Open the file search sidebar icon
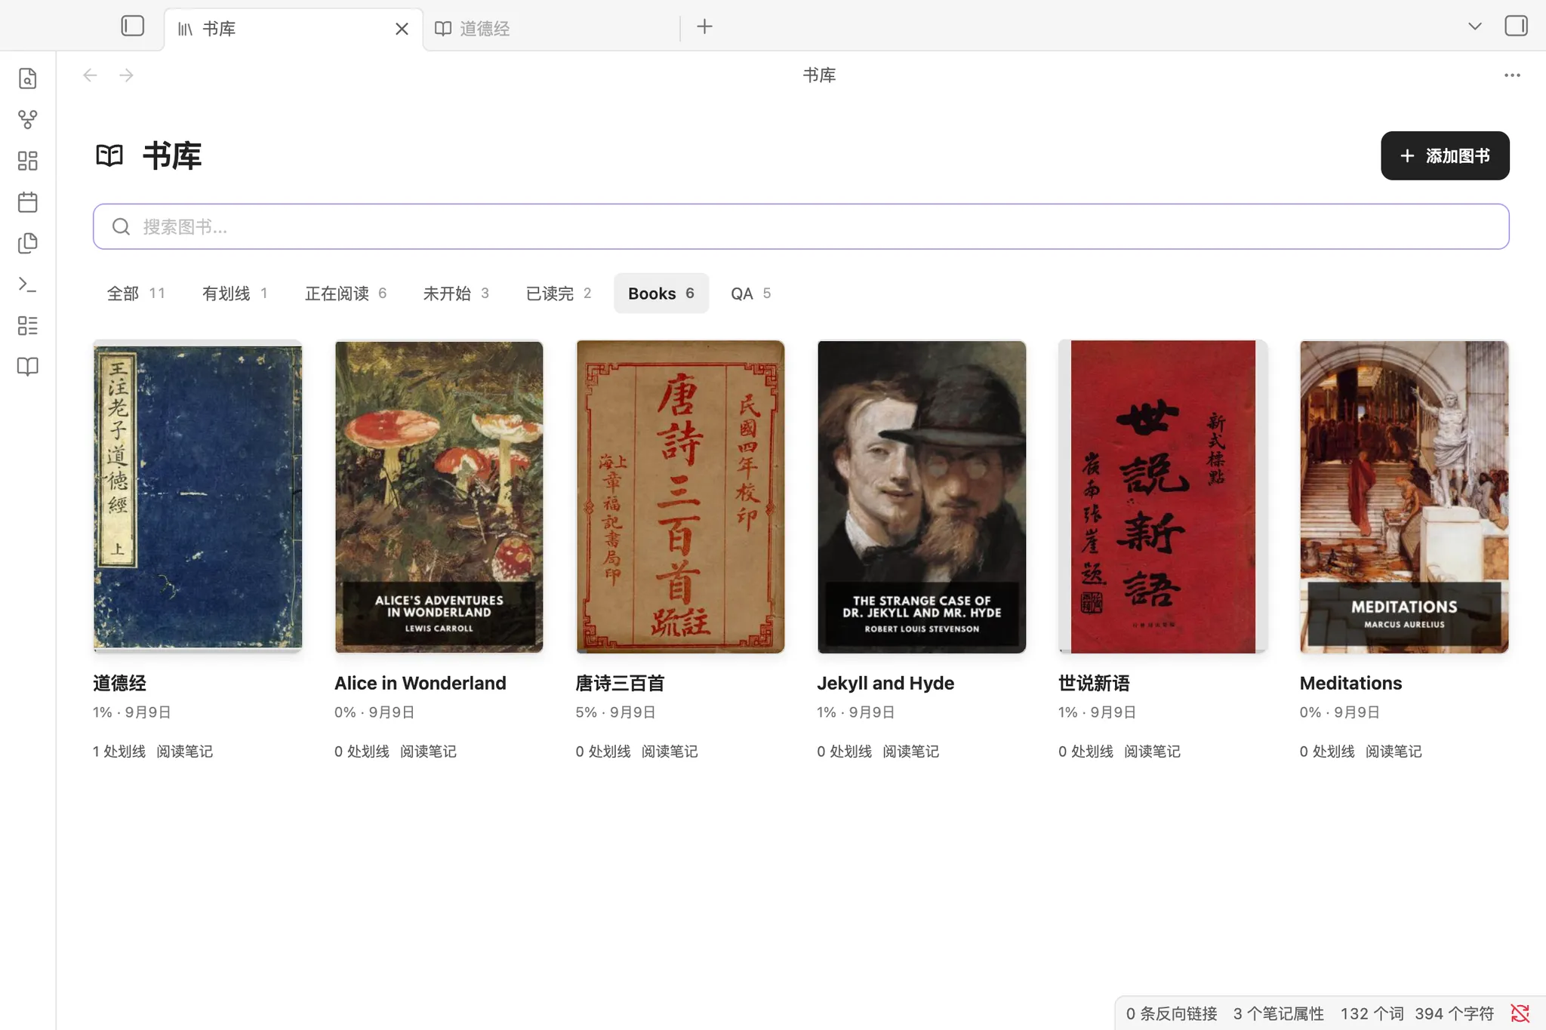 tap(28, 78)
